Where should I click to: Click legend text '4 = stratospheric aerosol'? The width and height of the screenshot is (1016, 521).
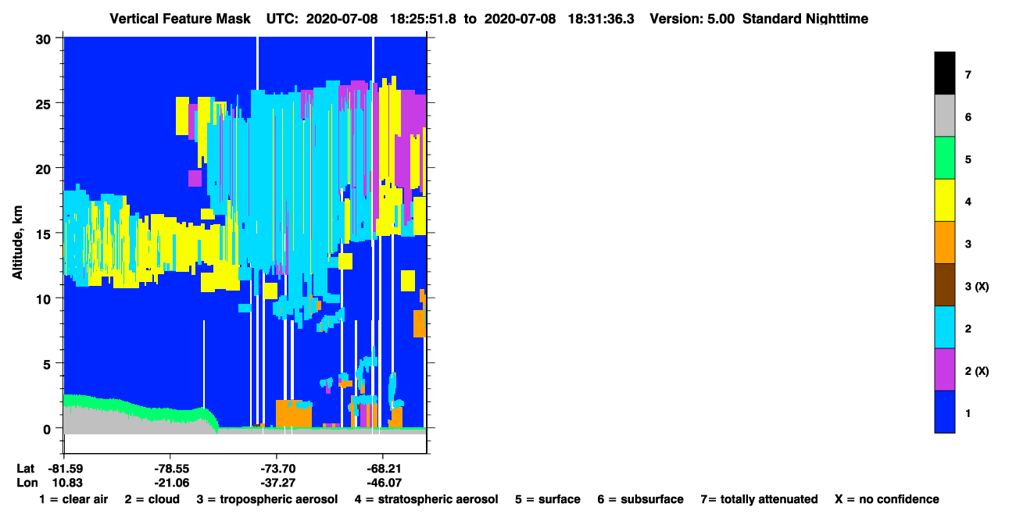click(x=426, y=499)
